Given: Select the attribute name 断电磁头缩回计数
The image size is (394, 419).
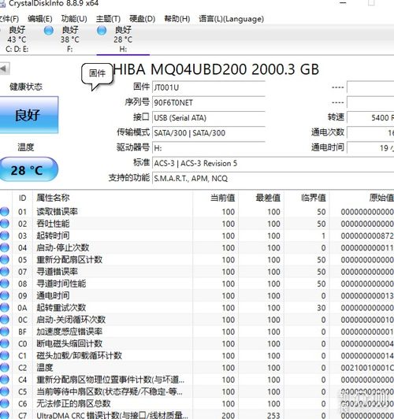Looking at the screenshot, I should (69, 343).
